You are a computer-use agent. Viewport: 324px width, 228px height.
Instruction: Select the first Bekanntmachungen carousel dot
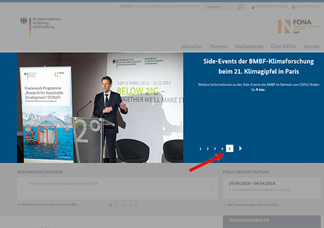pyautogui.click(x=111, y=205)
